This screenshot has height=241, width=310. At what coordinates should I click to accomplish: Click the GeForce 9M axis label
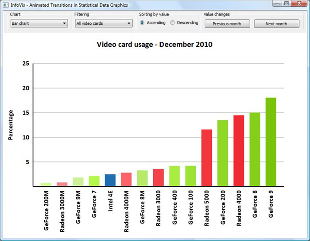click(x=78, y=207)
